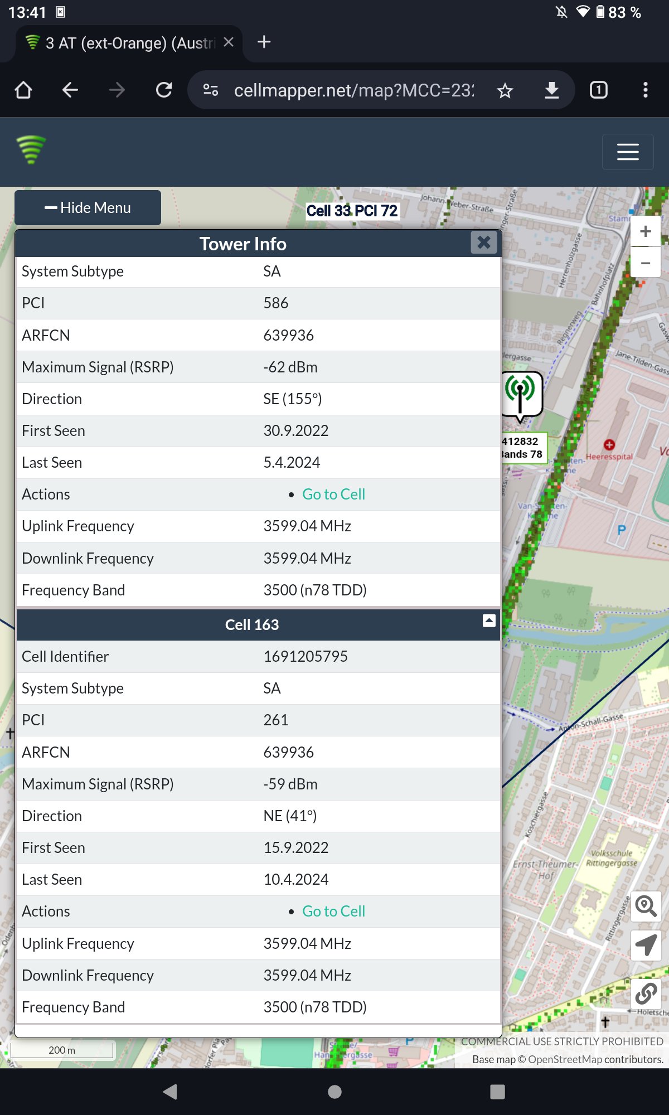Go back to previous page
This screenshot has width=669, height=1115.
(x=70, y=90)
